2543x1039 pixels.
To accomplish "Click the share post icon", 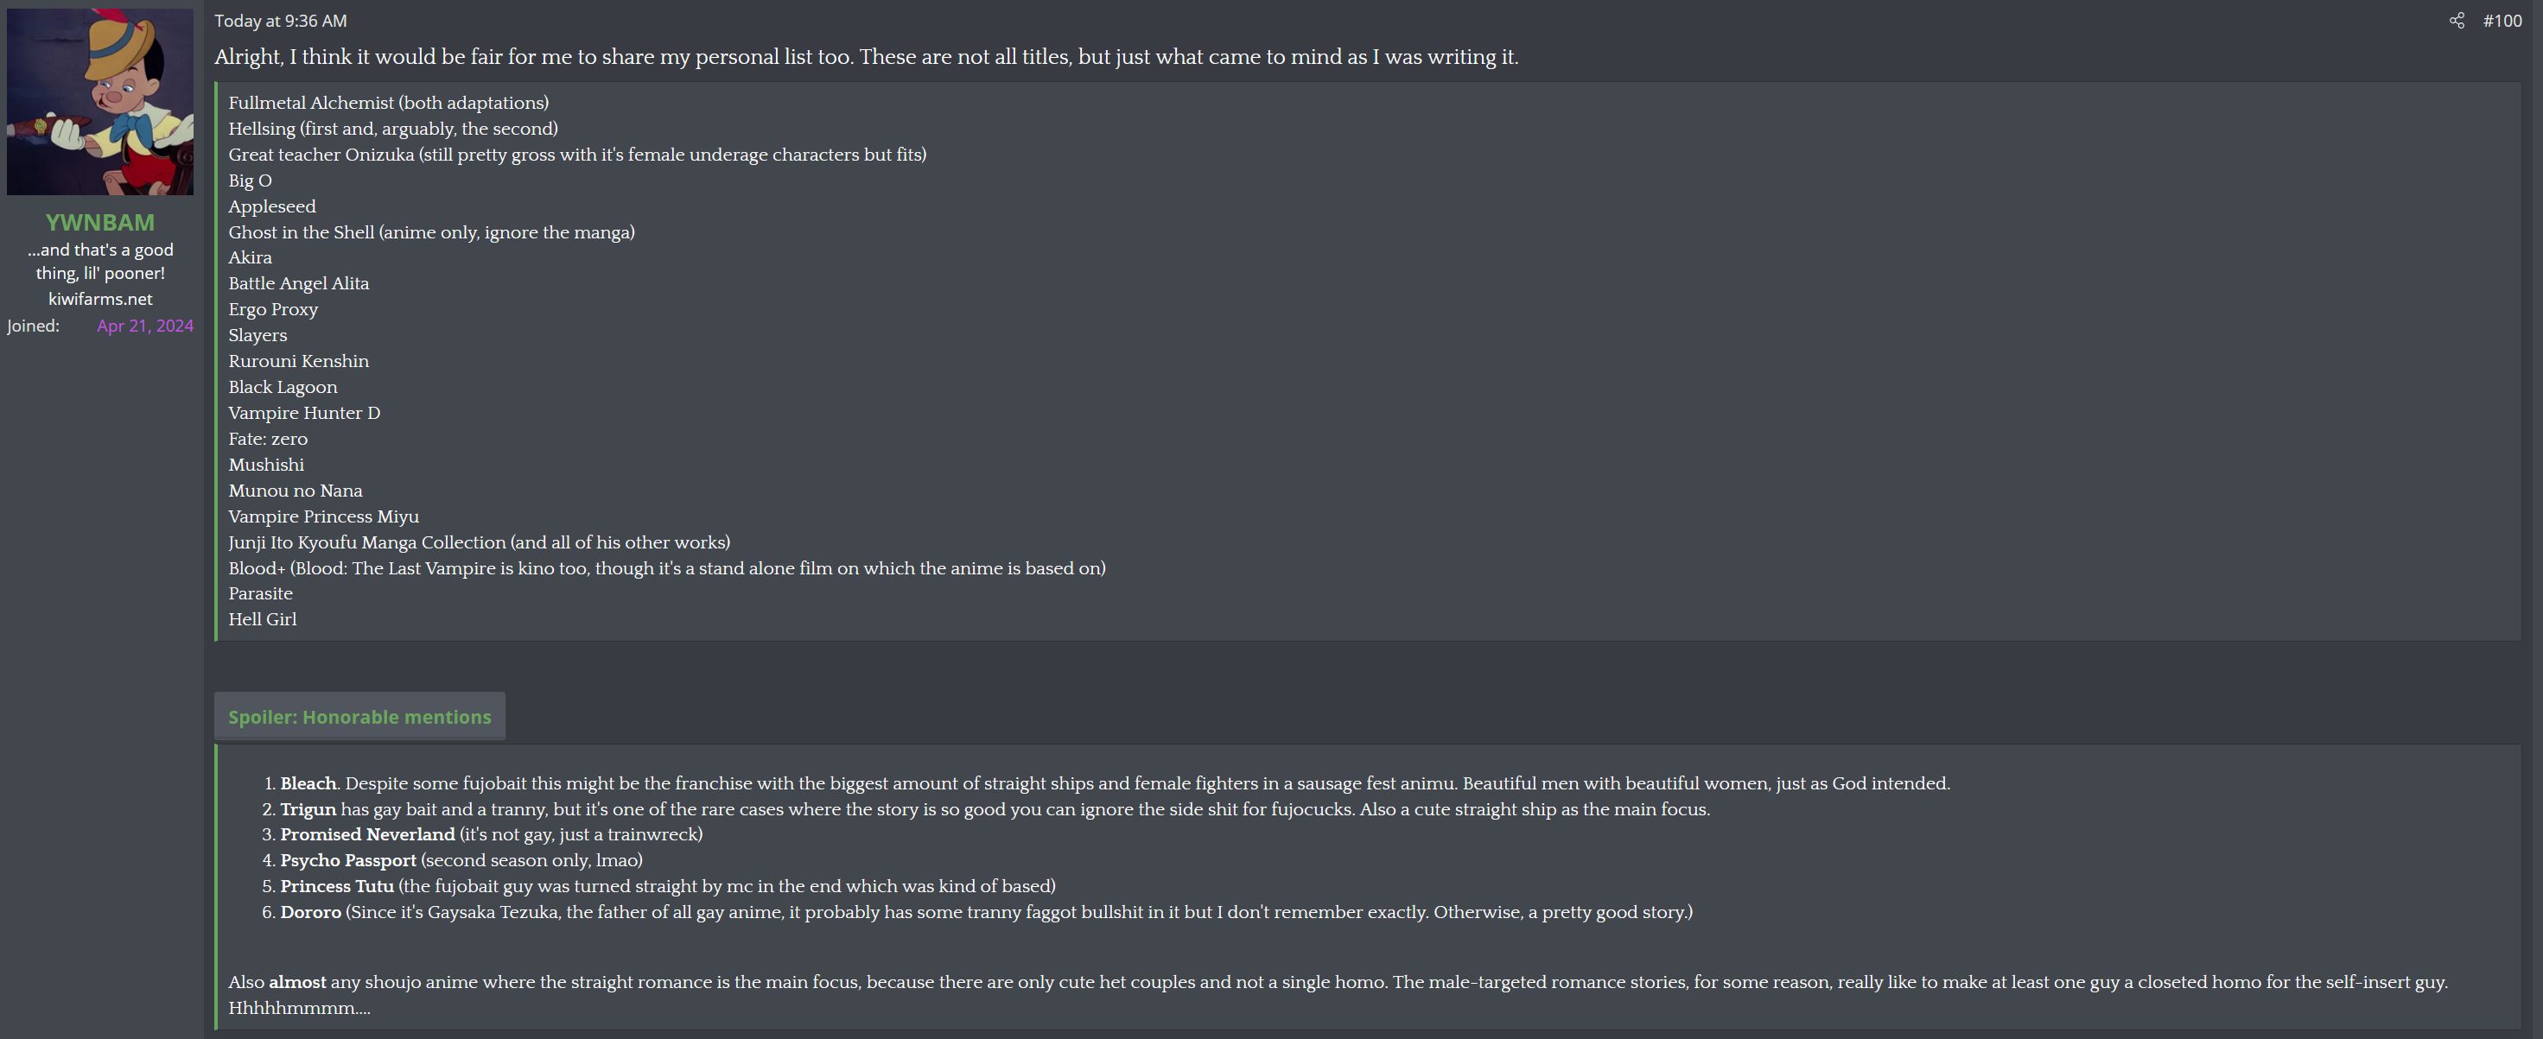I will [2456, 21].
